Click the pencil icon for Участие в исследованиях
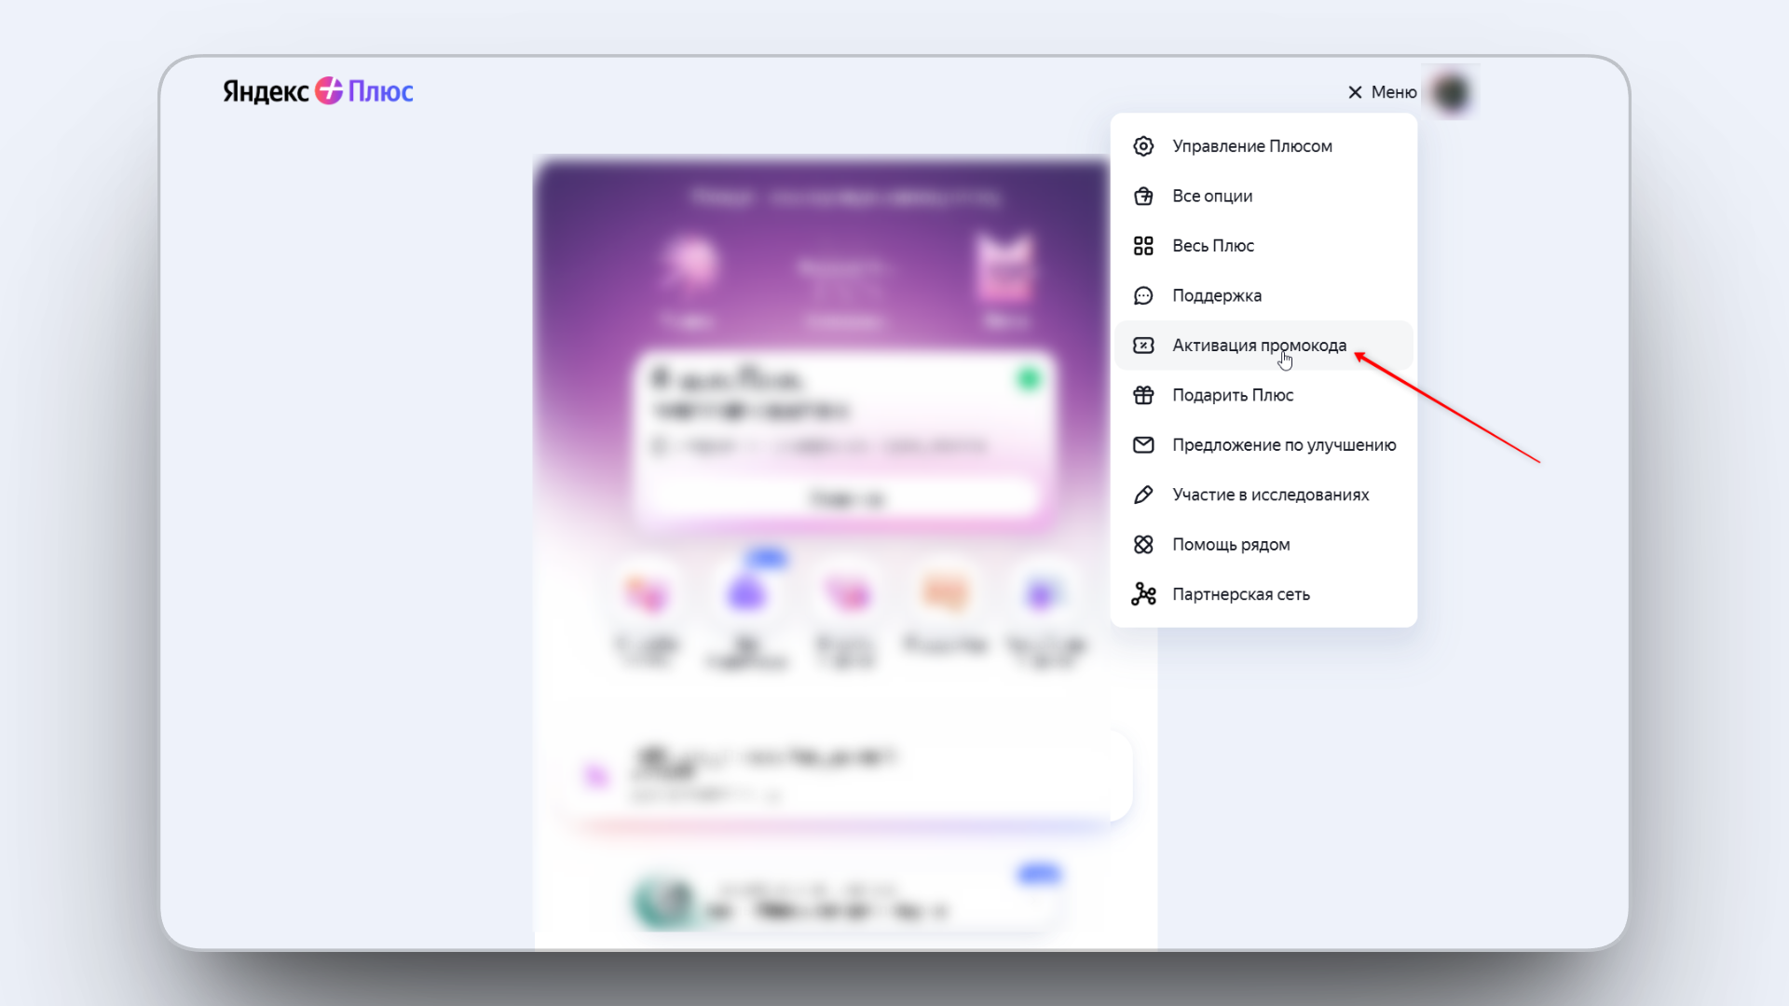 pyautogui.click(x=1143, y=495)
